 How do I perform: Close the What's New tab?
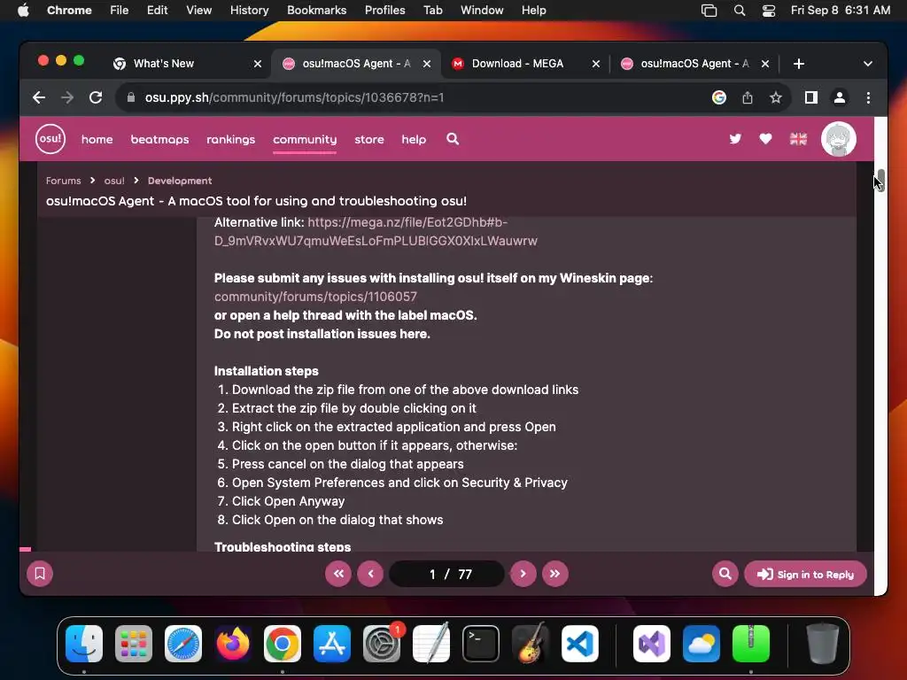pos(258,64)
